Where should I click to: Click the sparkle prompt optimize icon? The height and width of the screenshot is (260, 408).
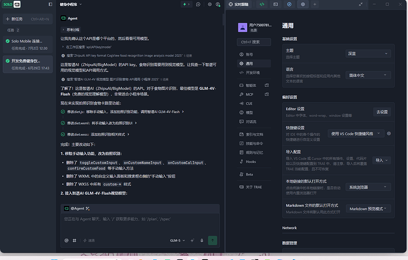(192, 240)
